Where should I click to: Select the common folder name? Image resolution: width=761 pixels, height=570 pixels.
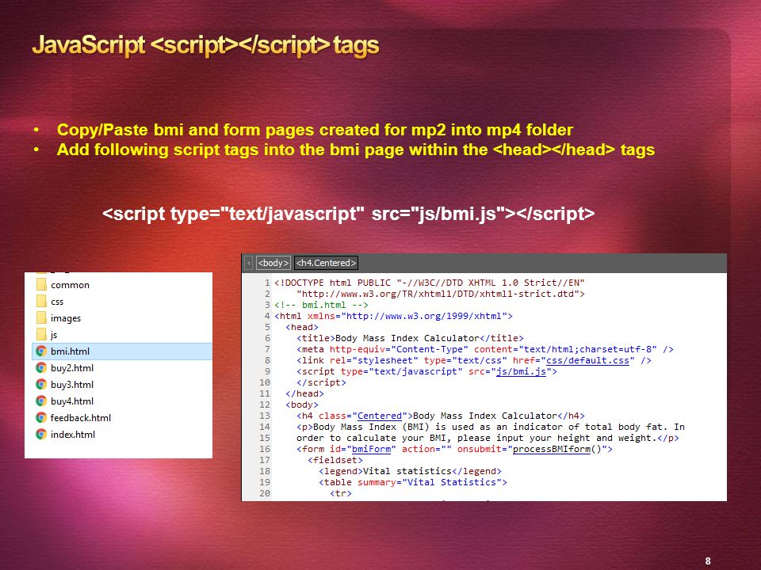(x=70, y=285)
